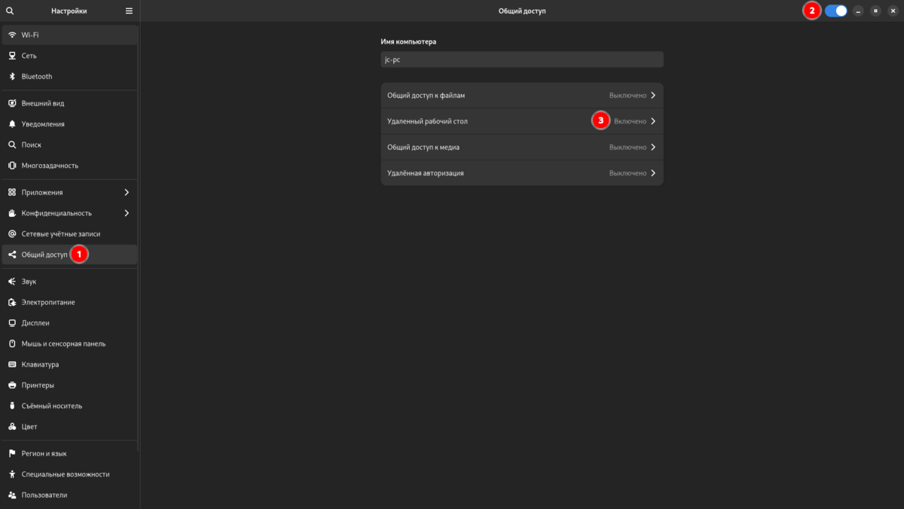Viewport: 904px width, 509px height.
Task: Select Звук label in sidebar
Action: (x=29, y=282)
